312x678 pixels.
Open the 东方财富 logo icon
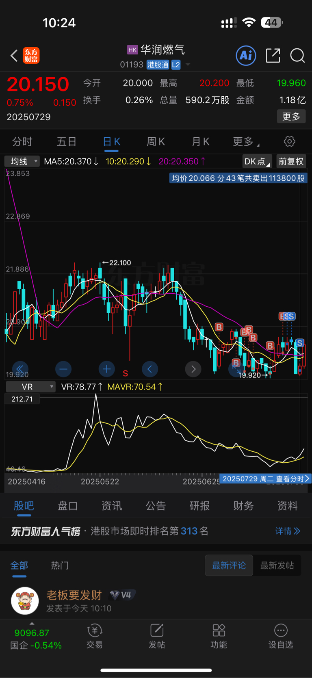tap(31, 55)
